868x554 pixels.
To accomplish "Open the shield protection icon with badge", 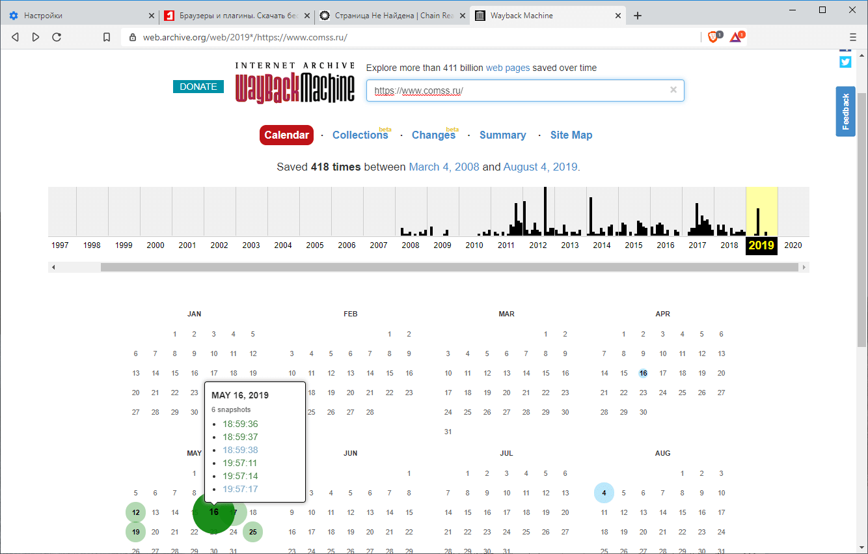I will pyautogui.click(x=712, y=37).
